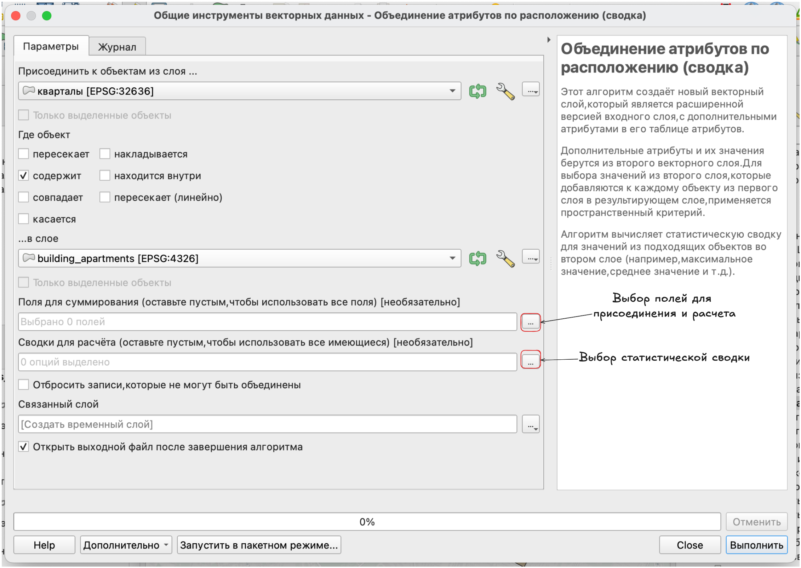Click iterate-over-layer icon next to кварталы
The height and width of the screenshot is (568, 801).
478,91
